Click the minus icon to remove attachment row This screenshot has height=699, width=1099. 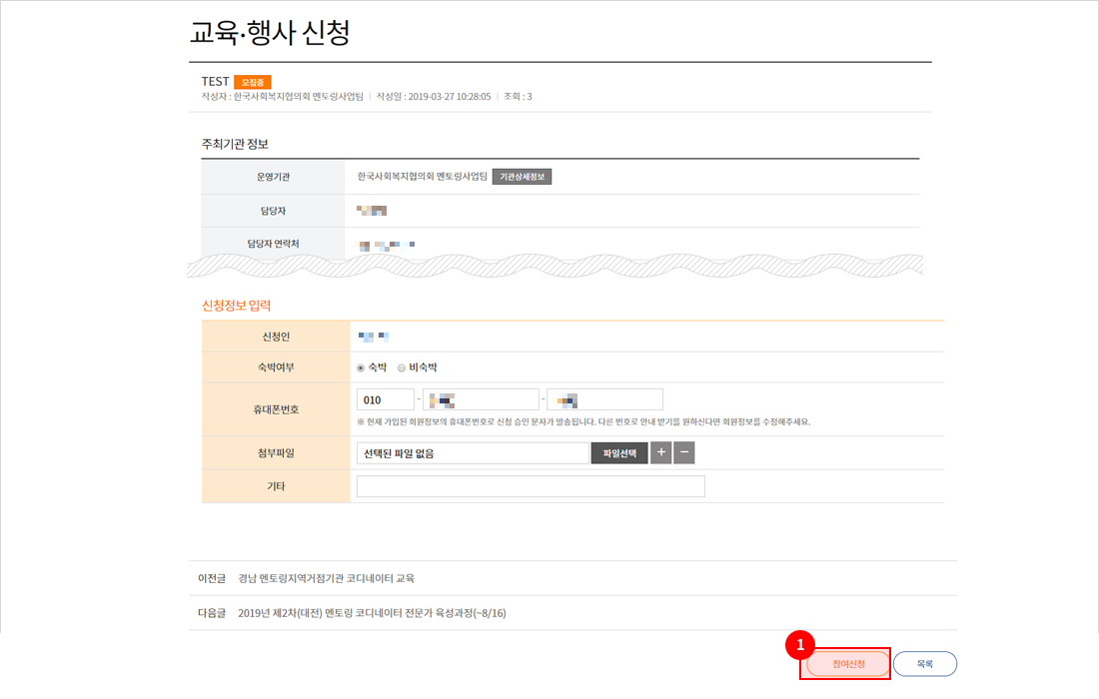[x=684, y=453]
